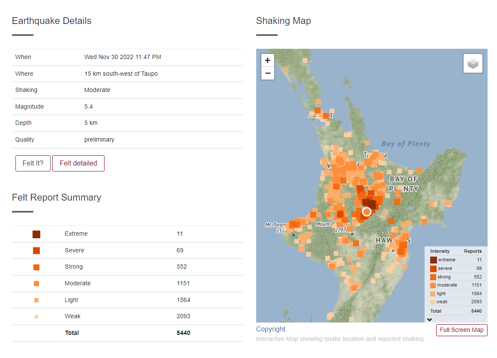
Task: Click the Severe report count 69
Action: coord(180,250)
